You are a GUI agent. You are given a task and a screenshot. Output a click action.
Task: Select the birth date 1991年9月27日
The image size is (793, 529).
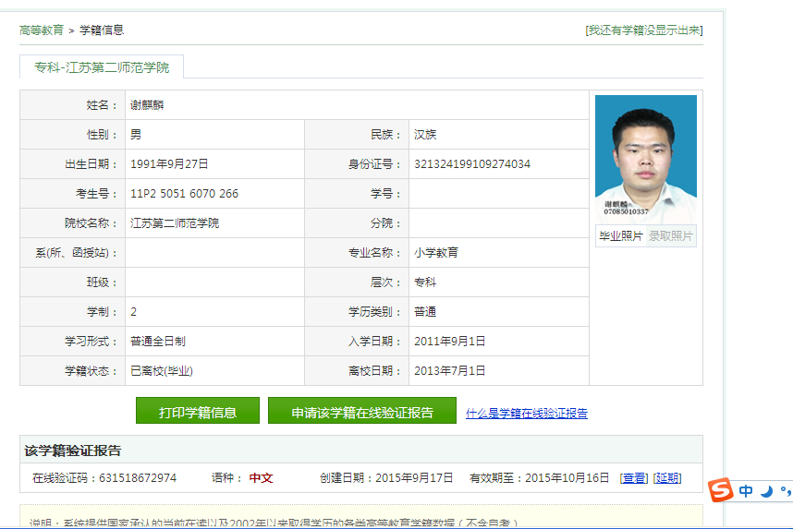pos(169,164)
